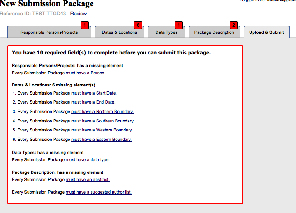Viewport: 296px width, 213px height.
Task: Switch to Responsible Persons/Projects tab
Action: [x=49, y=32]
